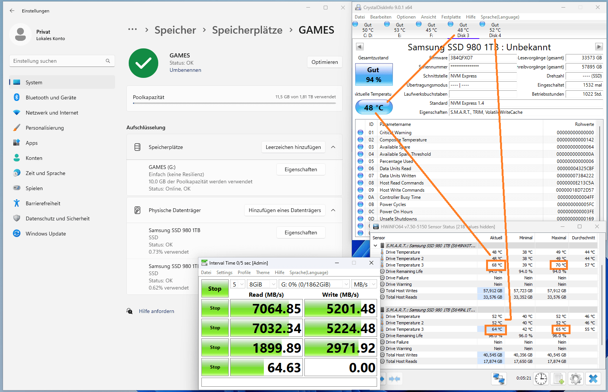Select the Power On Hours SMART row
The width and height of the screenshot is (608, 392).
(x=476, y=212)
